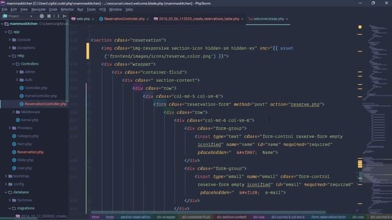Click the section.reservation breadcrumb
Viewport: 392px width, 220px height.
(135, 217)
